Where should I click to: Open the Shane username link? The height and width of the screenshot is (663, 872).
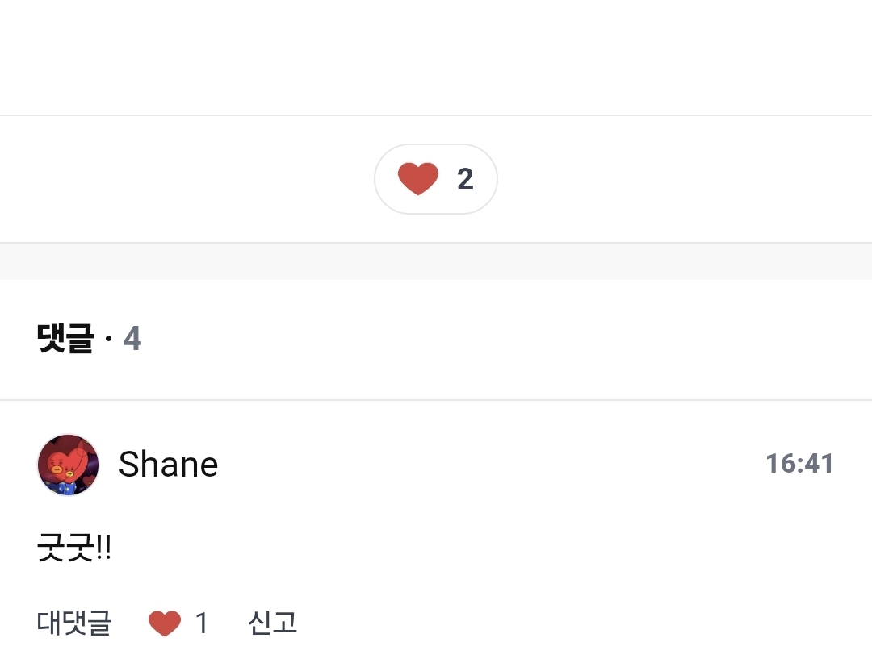coord(168,465)
